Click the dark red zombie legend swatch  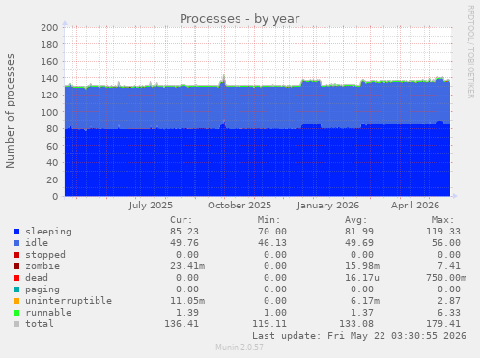[16, 266]
